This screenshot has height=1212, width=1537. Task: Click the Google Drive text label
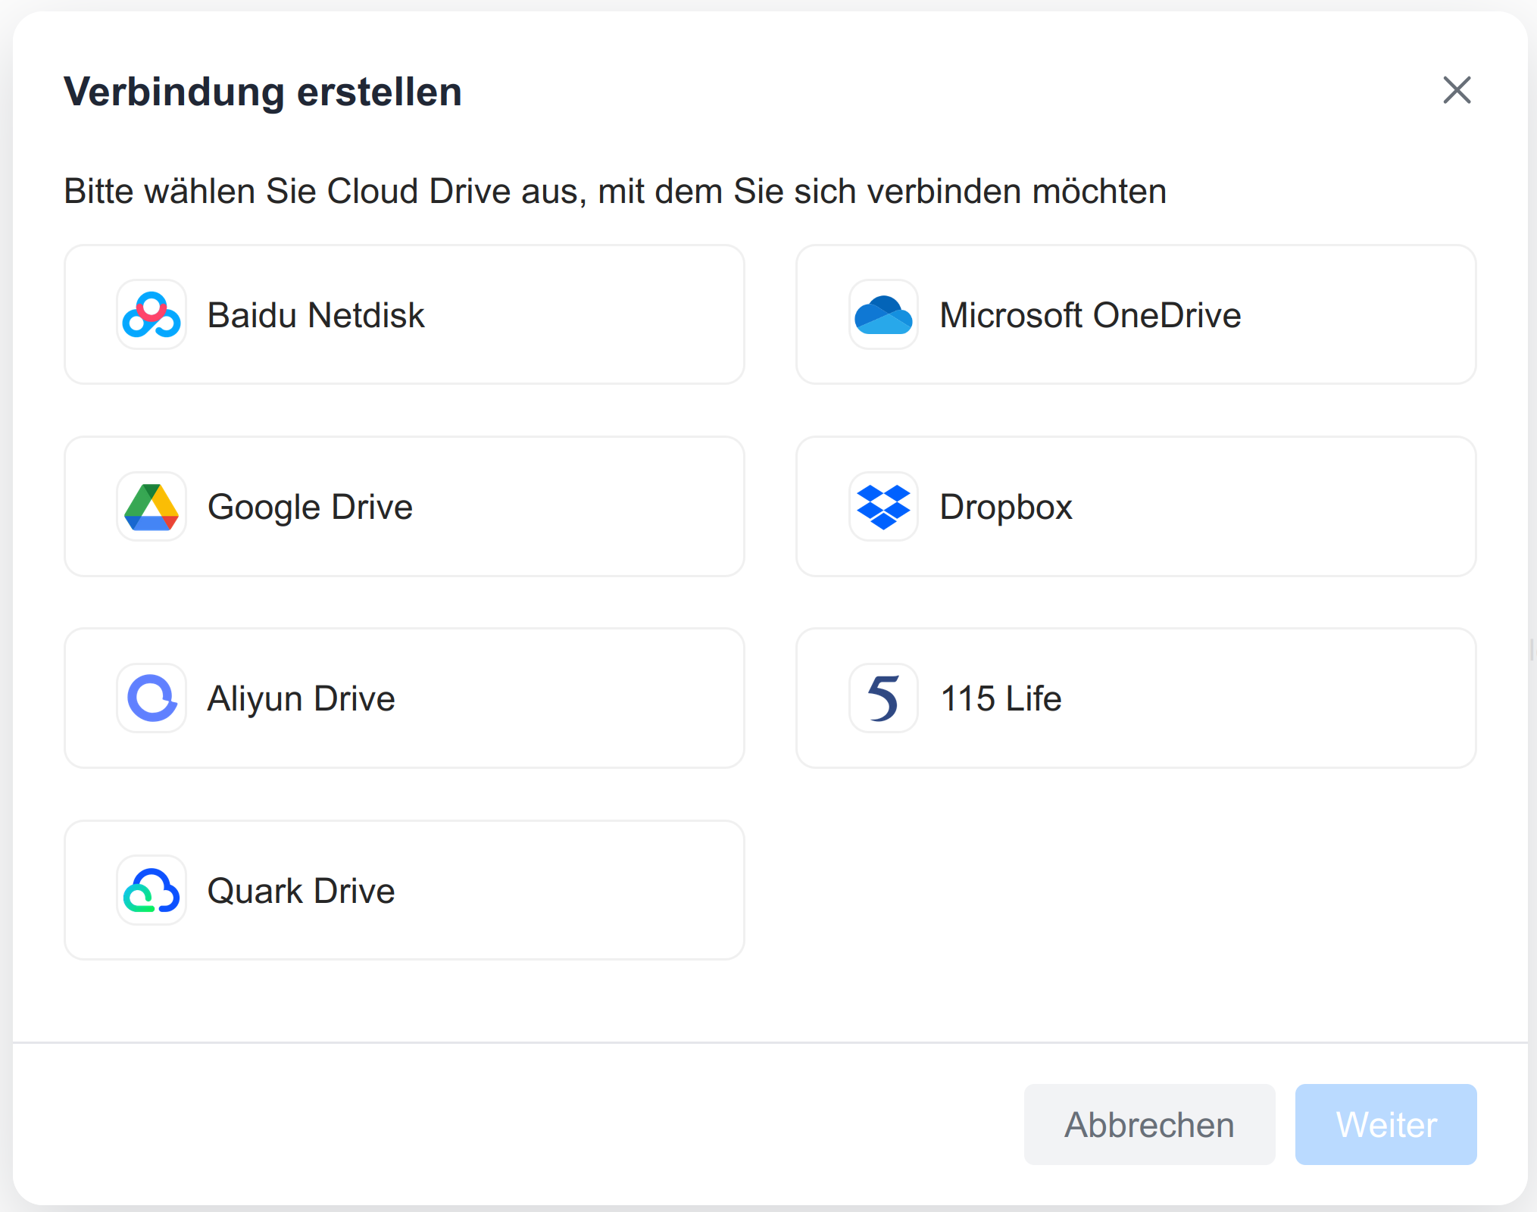(x=310, y=507)
